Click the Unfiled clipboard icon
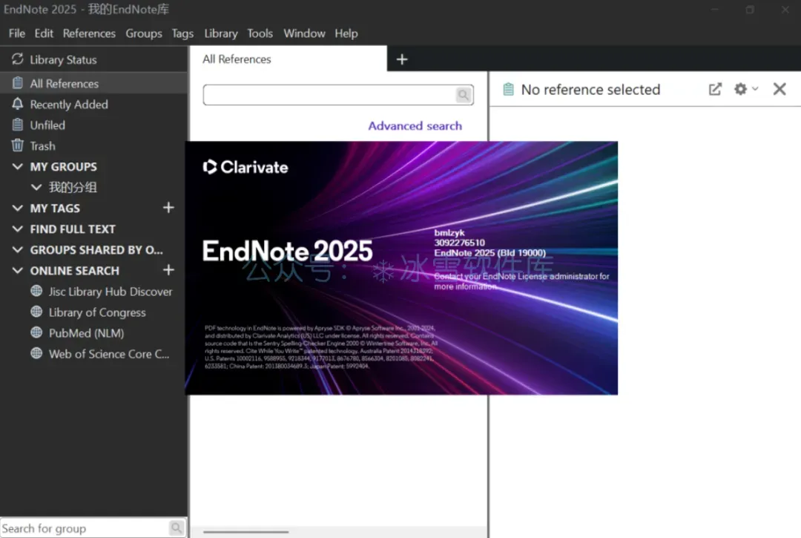The width and height of the screenshot is (801, 538). click(17, 125)
